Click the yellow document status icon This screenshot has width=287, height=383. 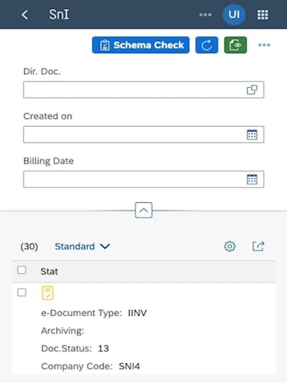(x=48, y=293)
